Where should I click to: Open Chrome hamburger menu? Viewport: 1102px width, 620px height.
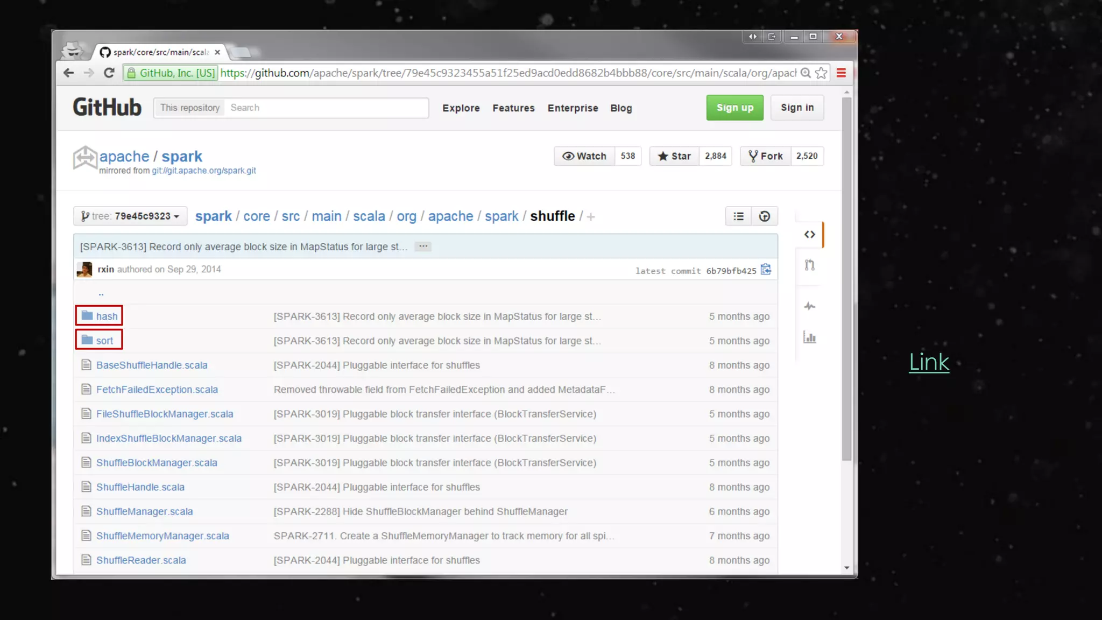(841, 73)
